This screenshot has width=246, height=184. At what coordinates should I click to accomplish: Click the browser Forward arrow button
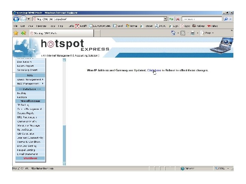pos(23,19)
